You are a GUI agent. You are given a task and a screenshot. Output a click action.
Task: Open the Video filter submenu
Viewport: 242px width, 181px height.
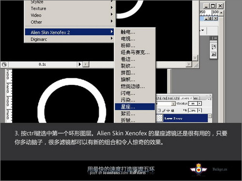pos(70,15)
